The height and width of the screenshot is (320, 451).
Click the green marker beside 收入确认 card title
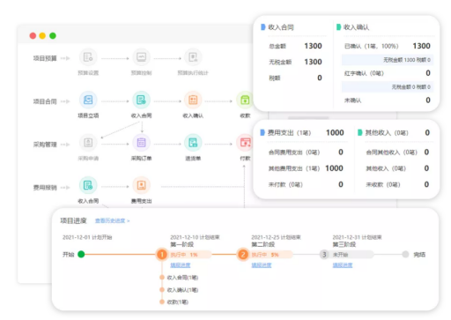(x=338, y=27)
